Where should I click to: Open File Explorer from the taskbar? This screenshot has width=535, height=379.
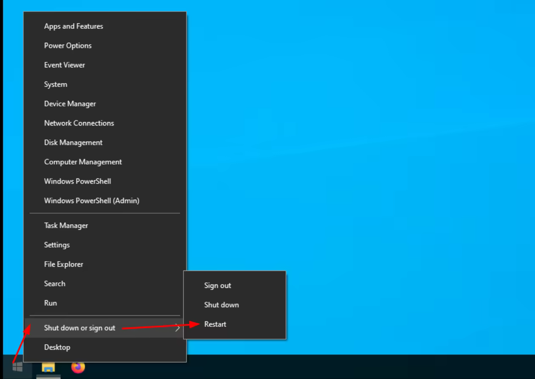tap(48, 368)
